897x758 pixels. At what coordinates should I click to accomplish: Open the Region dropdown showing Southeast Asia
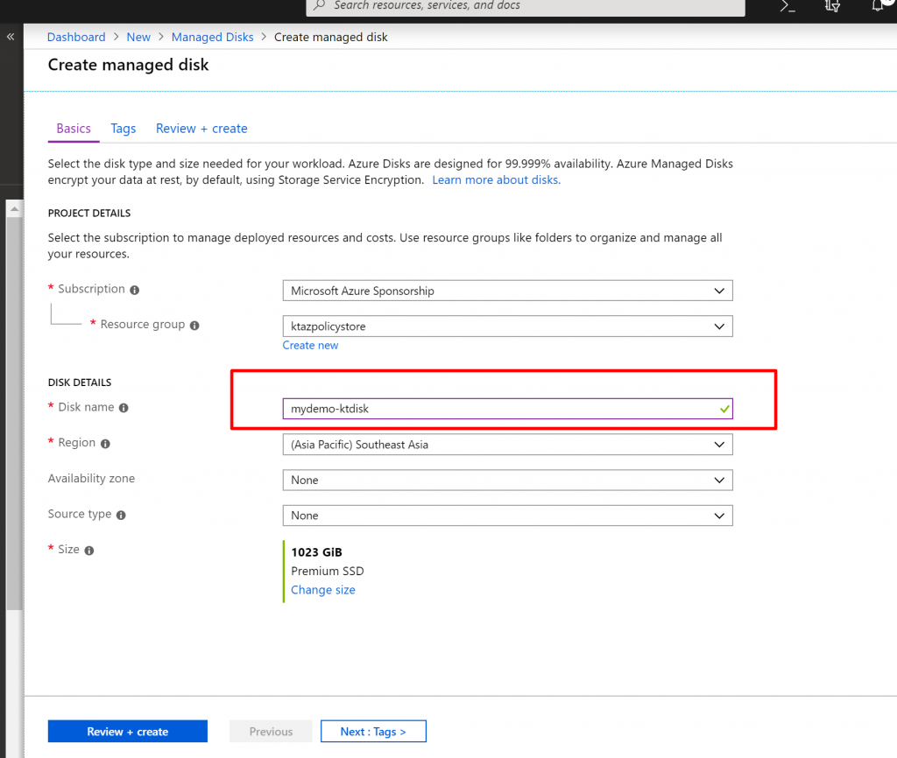507,445
